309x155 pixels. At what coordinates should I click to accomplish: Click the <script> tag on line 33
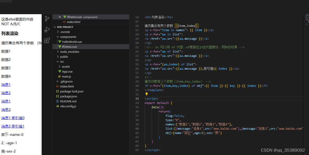152,99
